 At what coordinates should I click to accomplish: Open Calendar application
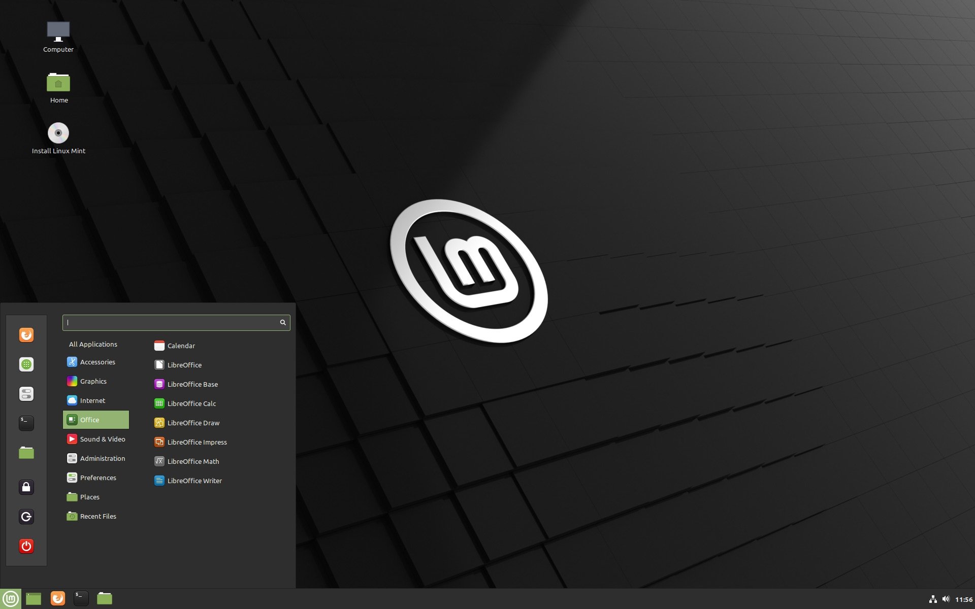coord(181,345)
